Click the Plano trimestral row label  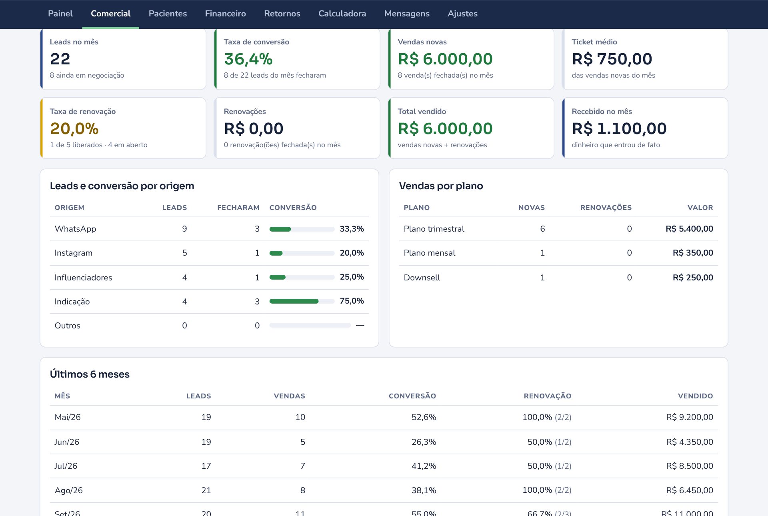point(434,229)
